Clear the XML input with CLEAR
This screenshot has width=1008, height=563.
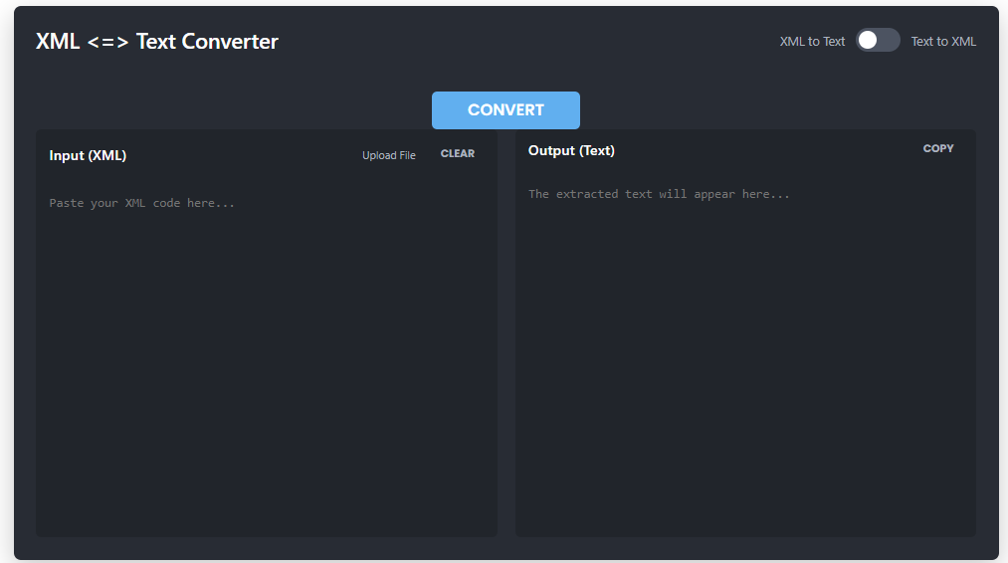coord(457,153)
